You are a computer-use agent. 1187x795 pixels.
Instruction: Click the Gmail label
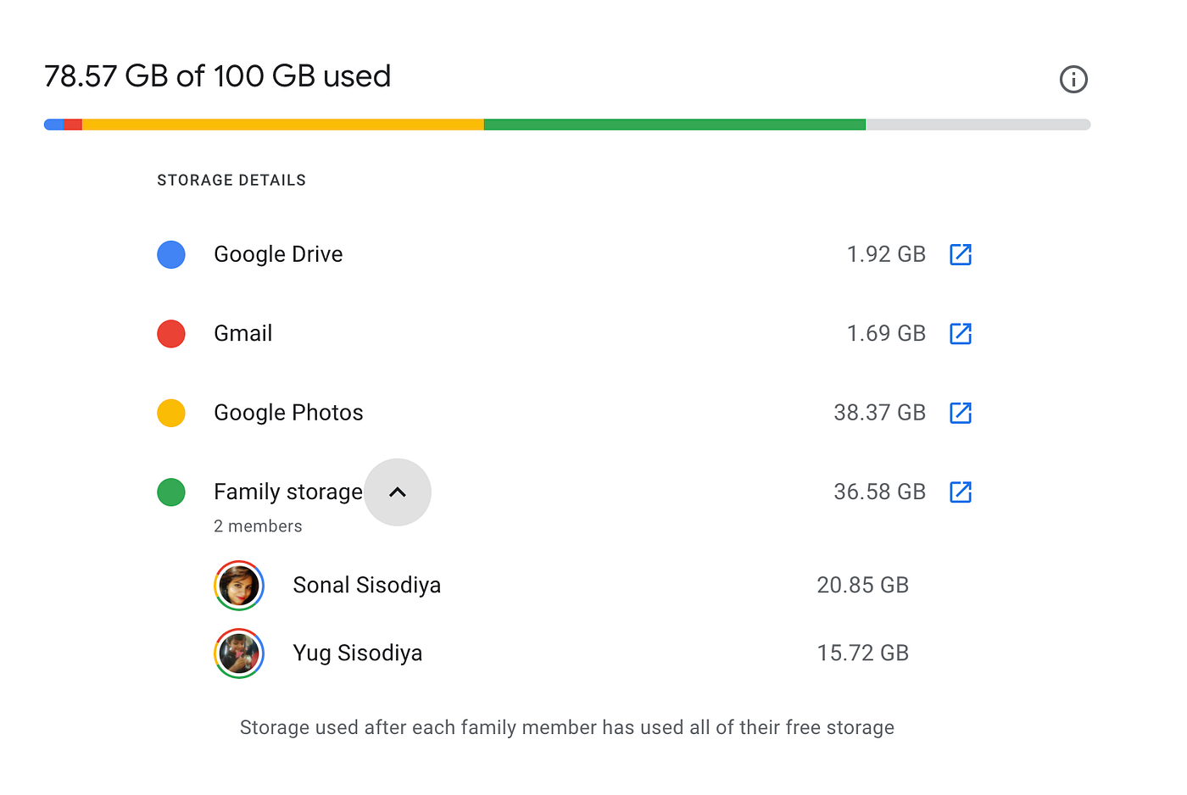coord(242,334)
